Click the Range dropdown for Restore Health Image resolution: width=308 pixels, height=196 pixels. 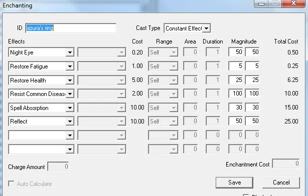[x=163, y=80]
